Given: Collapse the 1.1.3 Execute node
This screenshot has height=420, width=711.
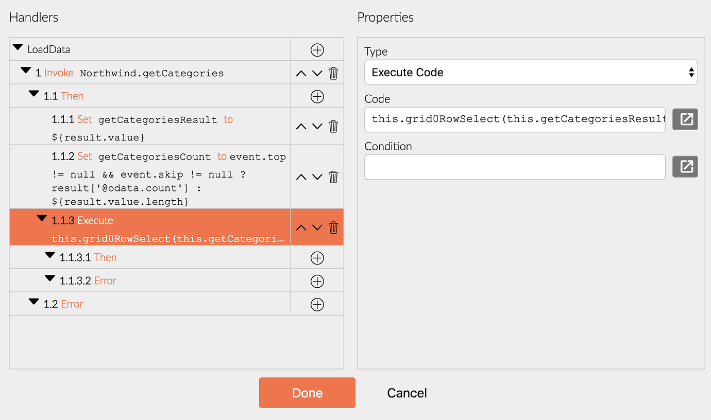Looking at the screenshot, I should point(42,218).
